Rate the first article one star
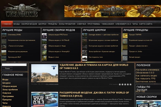The height and width of the screenshot is (107, 161). (x=120, y=85)
